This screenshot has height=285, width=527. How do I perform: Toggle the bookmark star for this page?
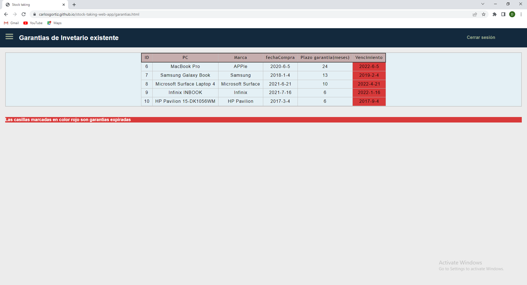point(484,14)
